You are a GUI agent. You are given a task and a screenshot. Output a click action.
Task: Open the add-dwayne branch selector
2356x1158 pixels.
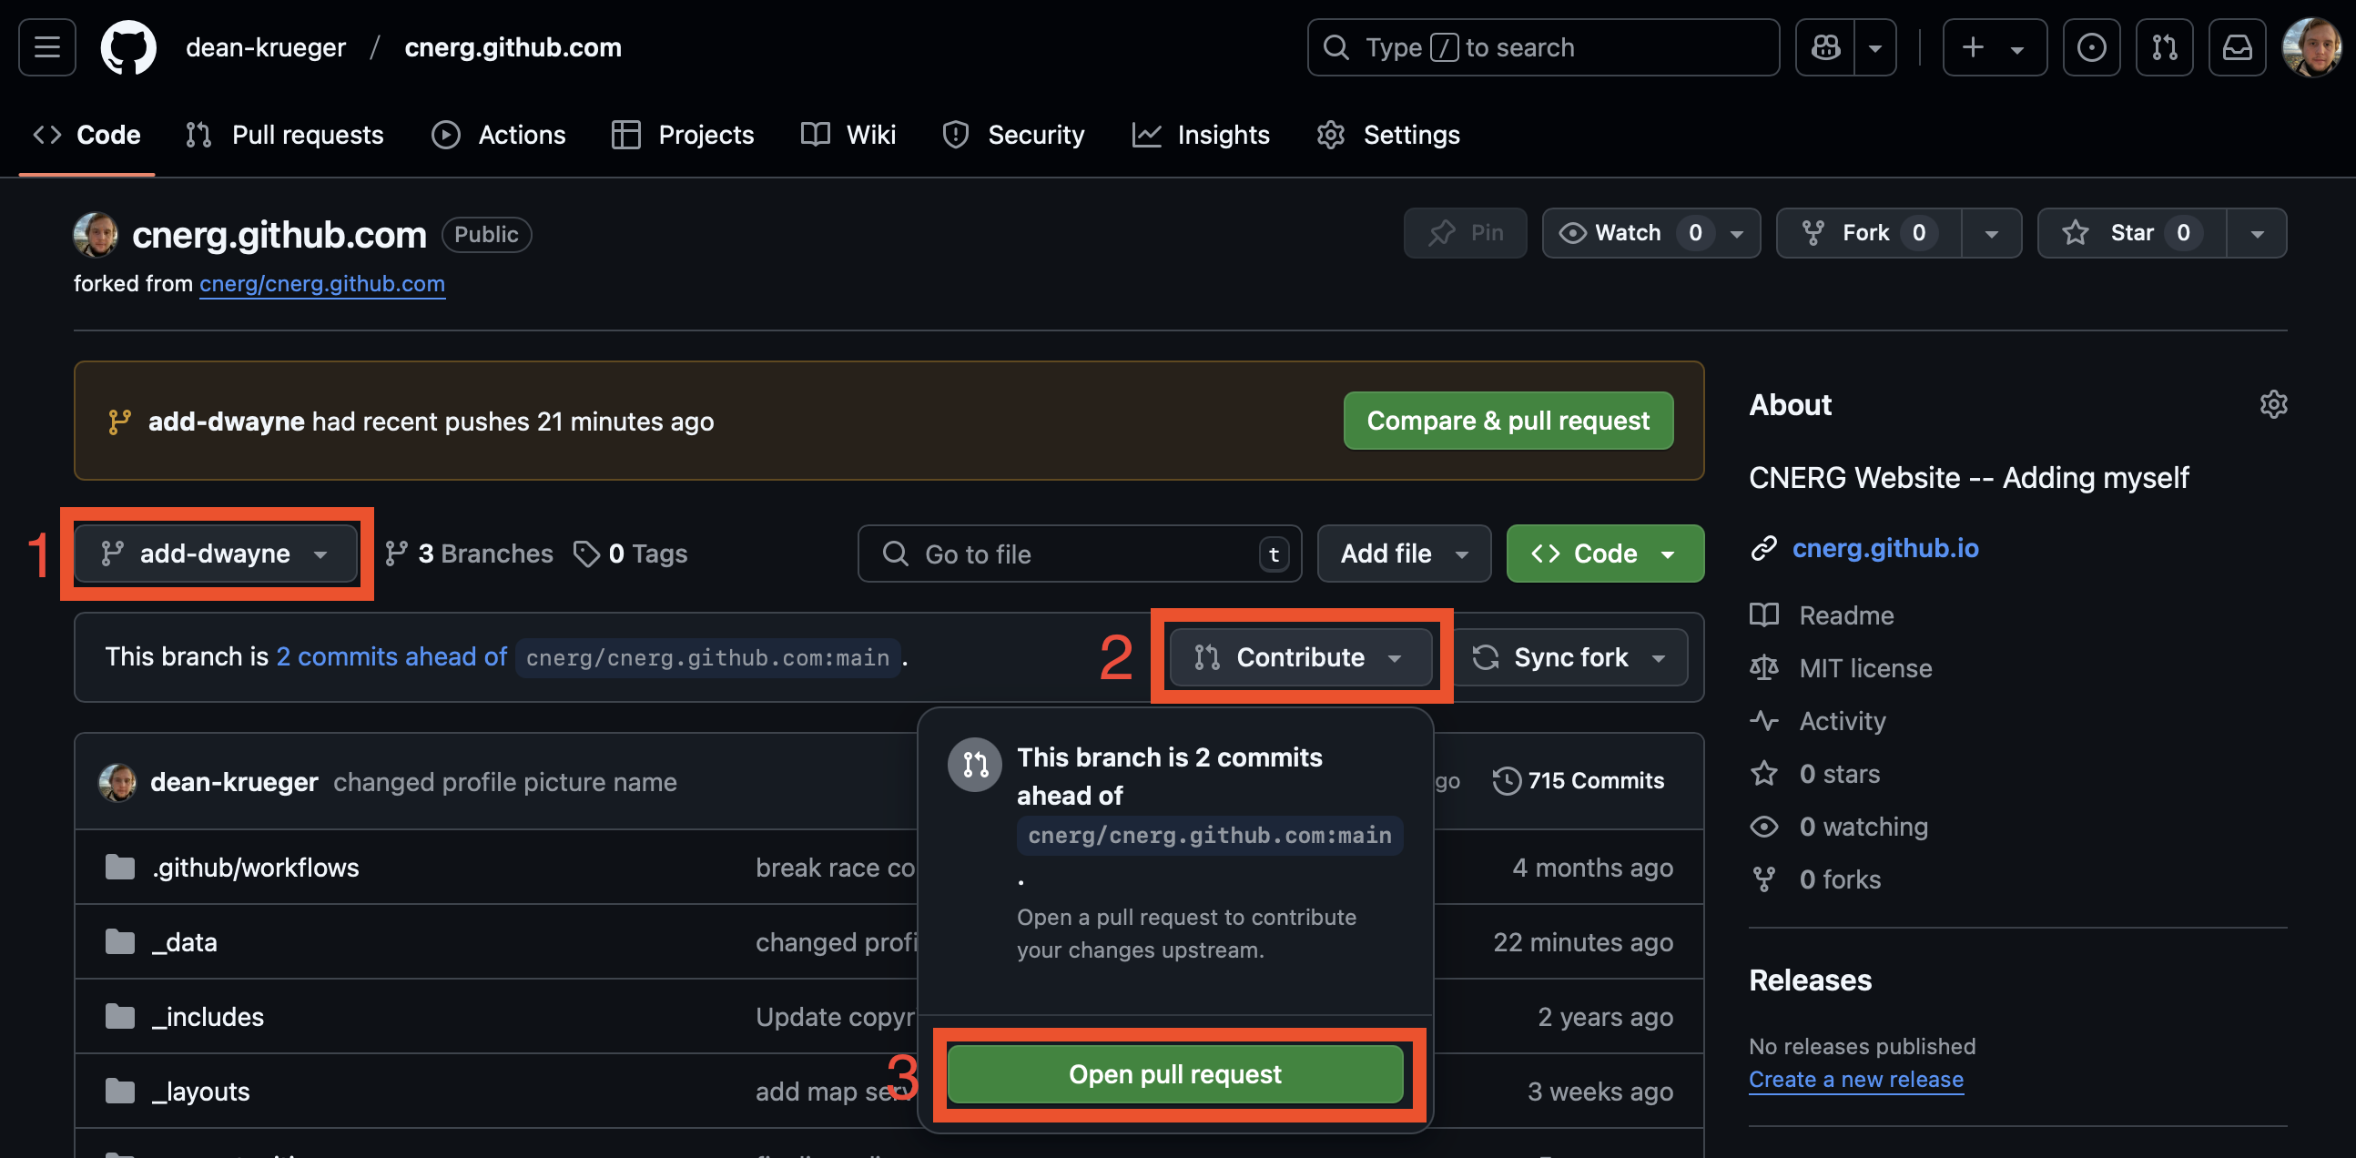point(216,554)
